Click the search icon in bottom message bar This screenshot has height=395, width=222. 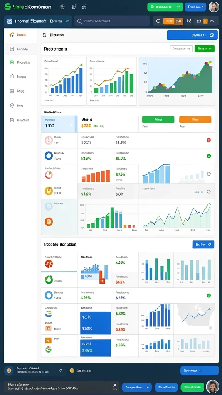point(115,385)
